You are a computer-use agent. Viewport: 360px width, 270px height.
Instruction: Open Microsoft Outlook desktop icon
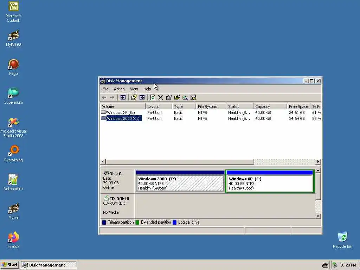coord(13,12)
